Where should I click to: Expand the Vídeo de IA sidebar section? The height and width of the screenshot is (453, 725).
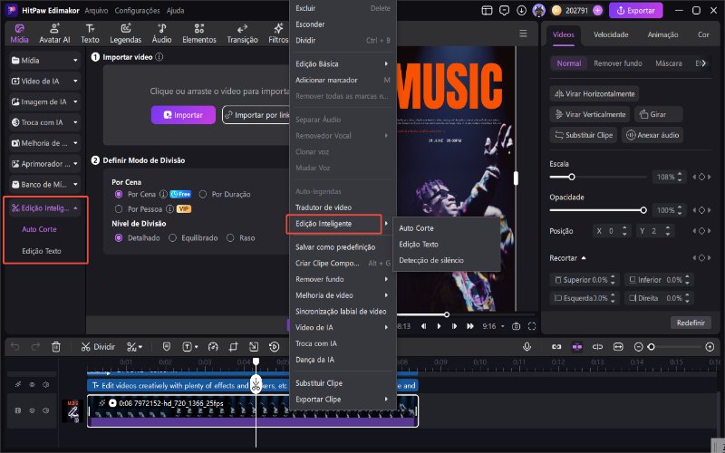pyautogui.click(x=75, y=81)
